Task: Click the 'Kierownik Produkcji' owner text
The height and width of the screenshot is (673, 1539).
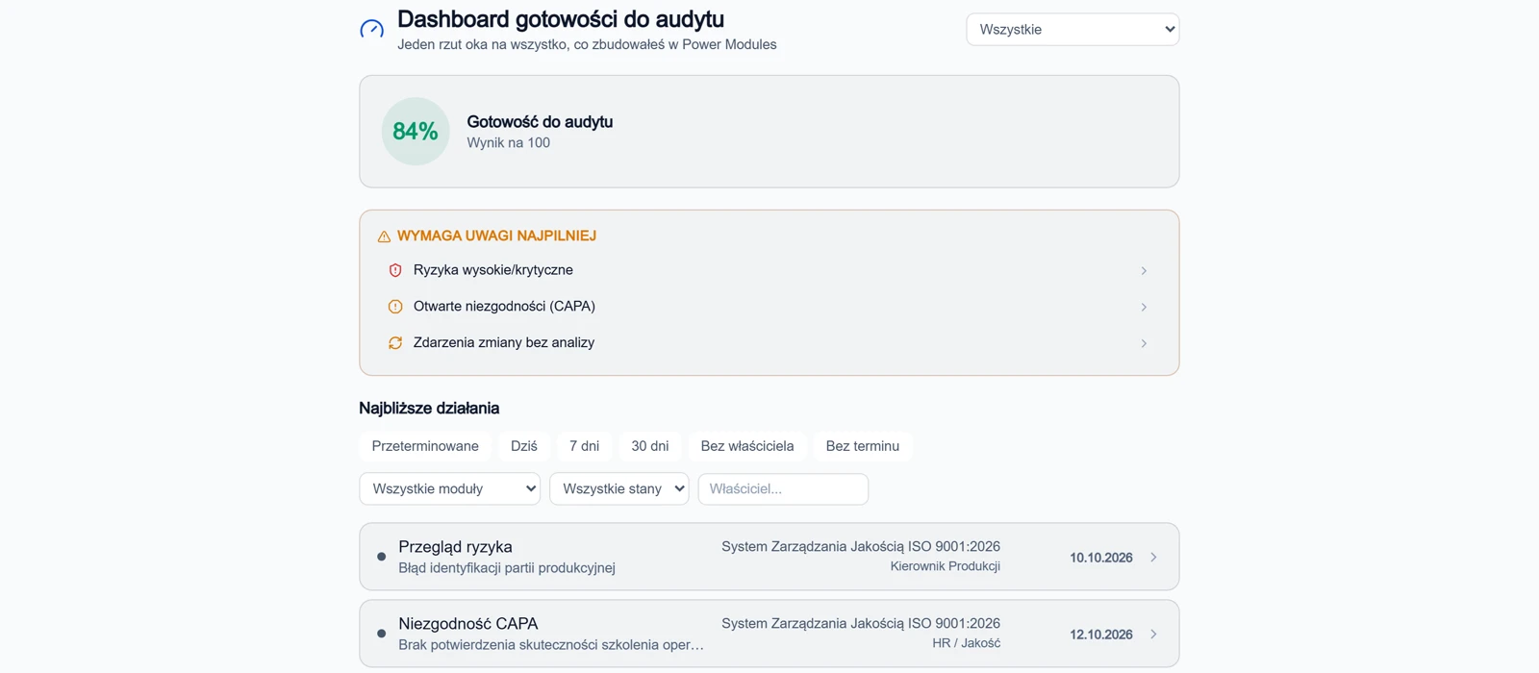Action: (946, 566)
